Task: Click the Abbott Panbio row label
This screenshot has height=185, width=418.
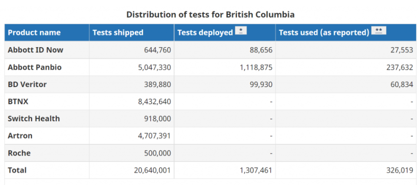Action: [35, 67]
